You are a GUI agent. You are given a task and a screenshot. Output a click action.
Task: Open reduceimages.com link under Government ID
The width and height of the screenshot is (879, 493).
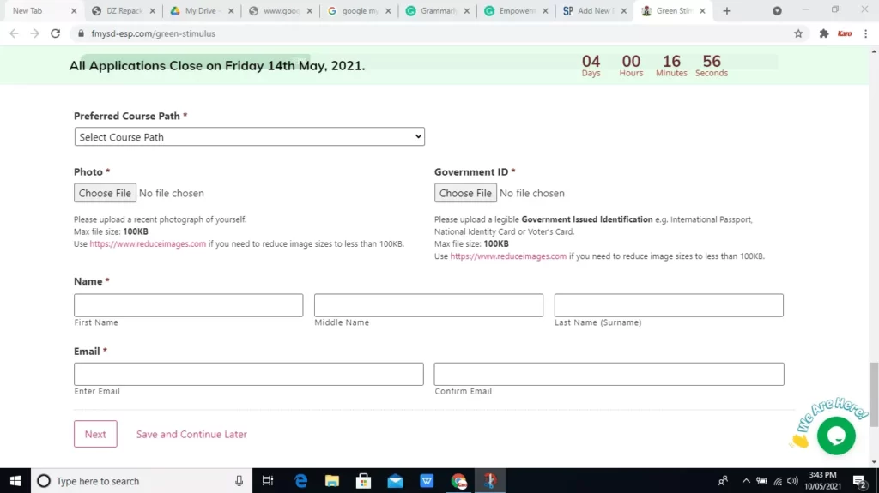(508, 256)
